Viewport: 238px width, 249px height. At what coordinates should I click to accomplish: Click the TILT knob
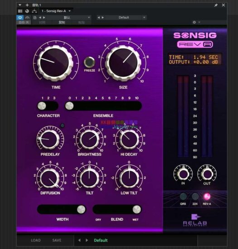89,178
